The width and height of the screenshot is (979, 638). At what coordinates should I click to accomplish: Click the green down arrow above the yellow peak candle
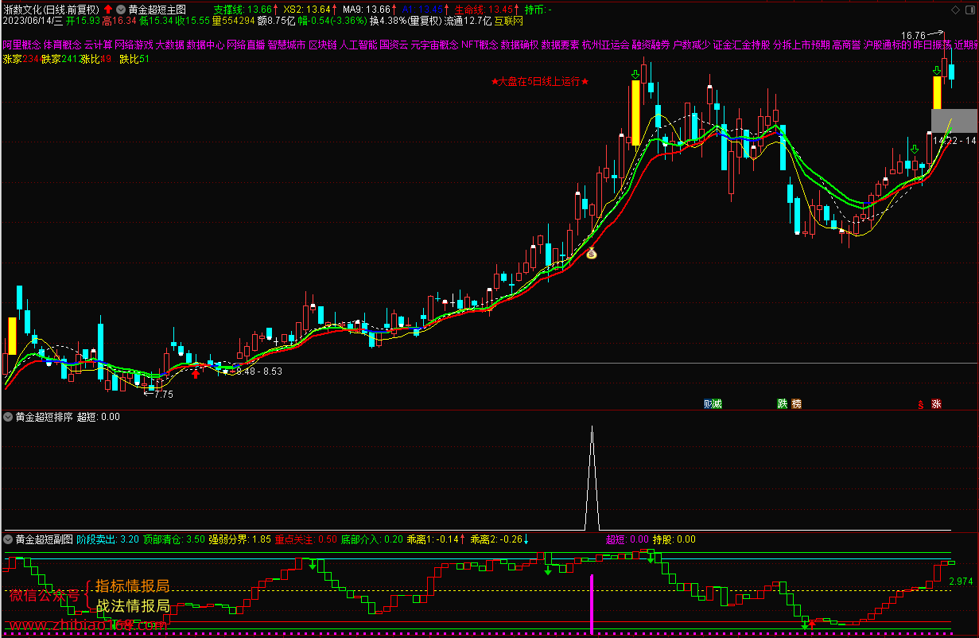[x=635, y=76]
